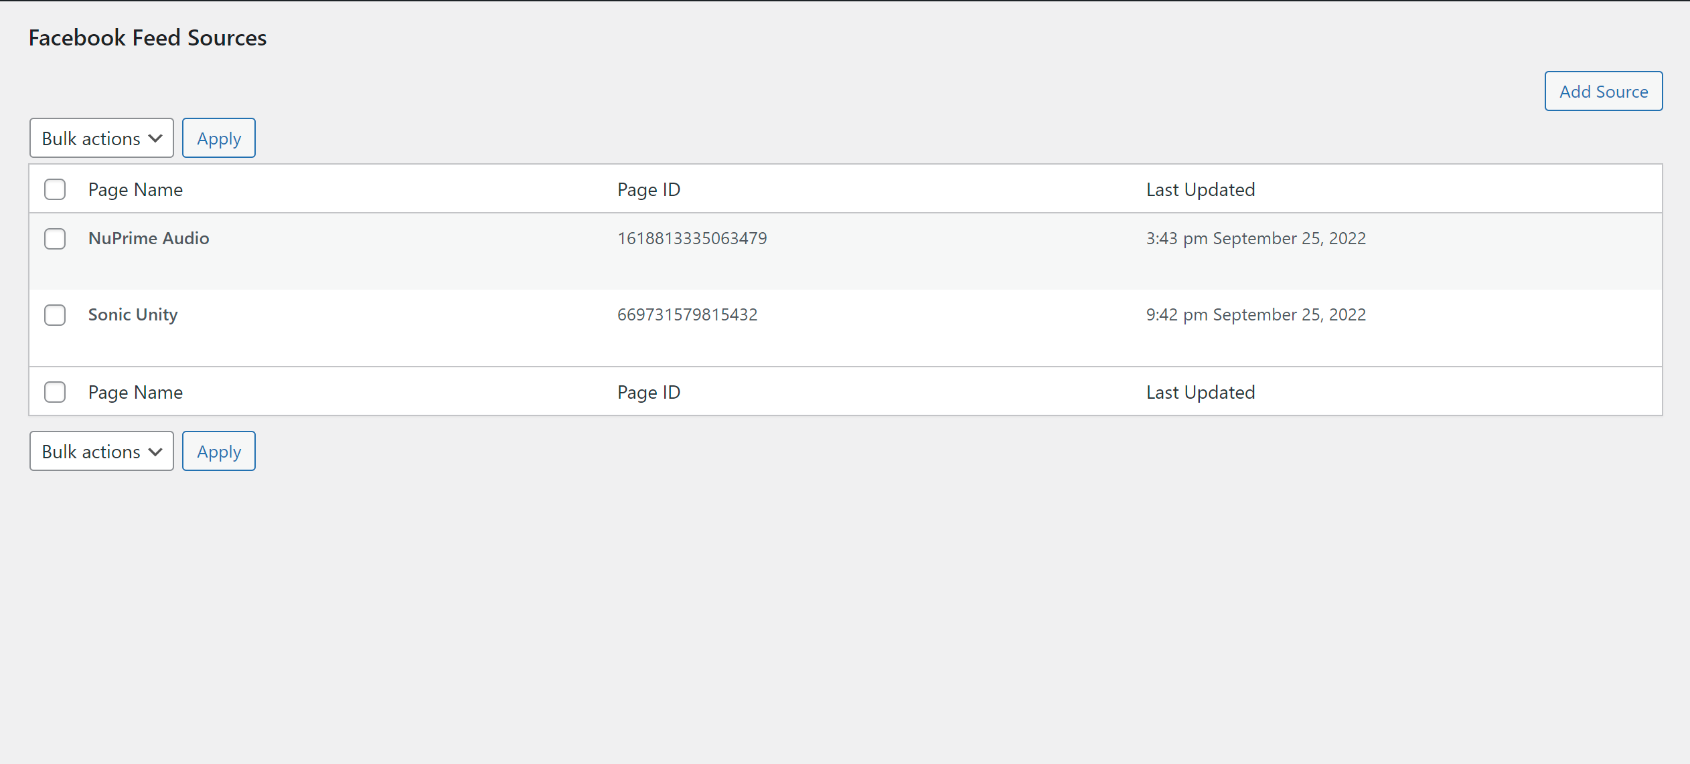1690x764 pixels.
Task: Open the NuPrime Audio page name link
Action: coord(149,238)
